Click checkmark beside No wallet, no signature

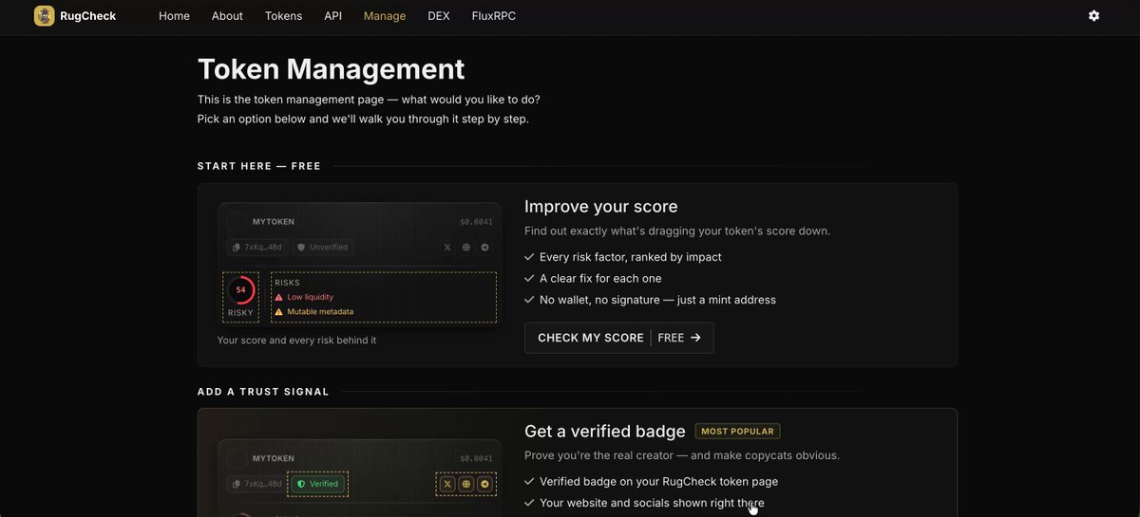pyautogui.click(x=529, y=300)
